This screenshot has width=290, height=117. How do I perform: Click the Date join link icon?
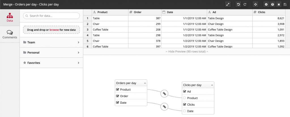pos(164,107)
